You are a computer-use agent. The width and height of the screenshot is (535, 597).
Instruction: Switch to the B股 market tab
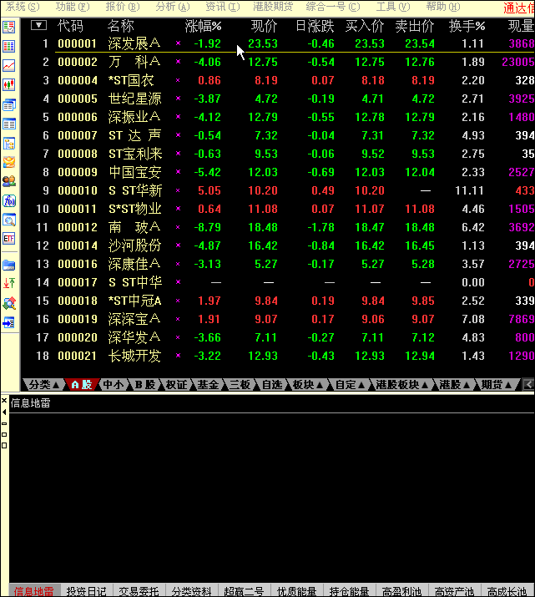click(x=145, y=385)
